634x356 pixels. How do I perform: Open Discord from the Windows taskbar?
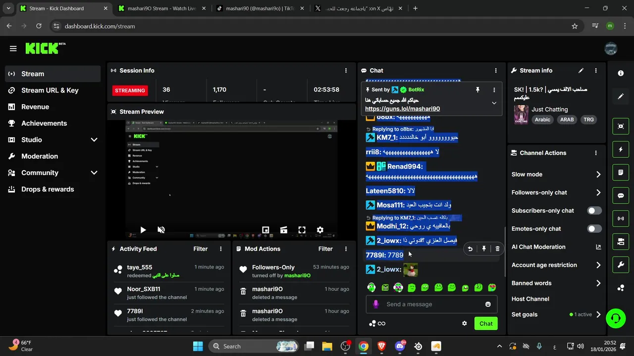coord(400,346)
